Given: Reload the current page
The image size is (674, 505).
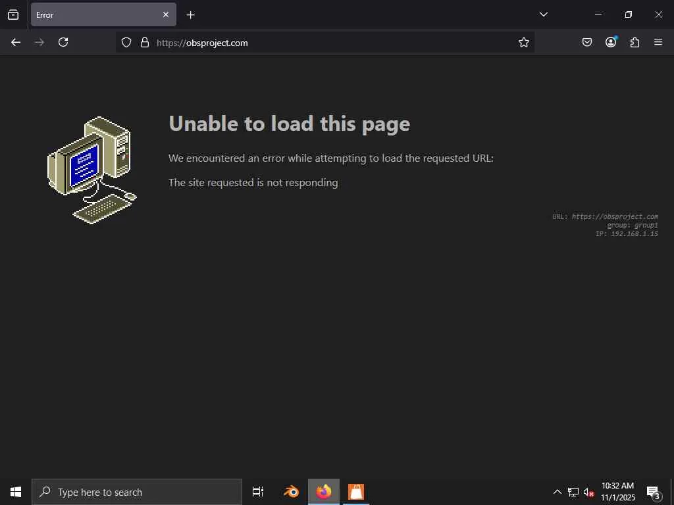Looking at the screenshot, I should pos(63,42).
